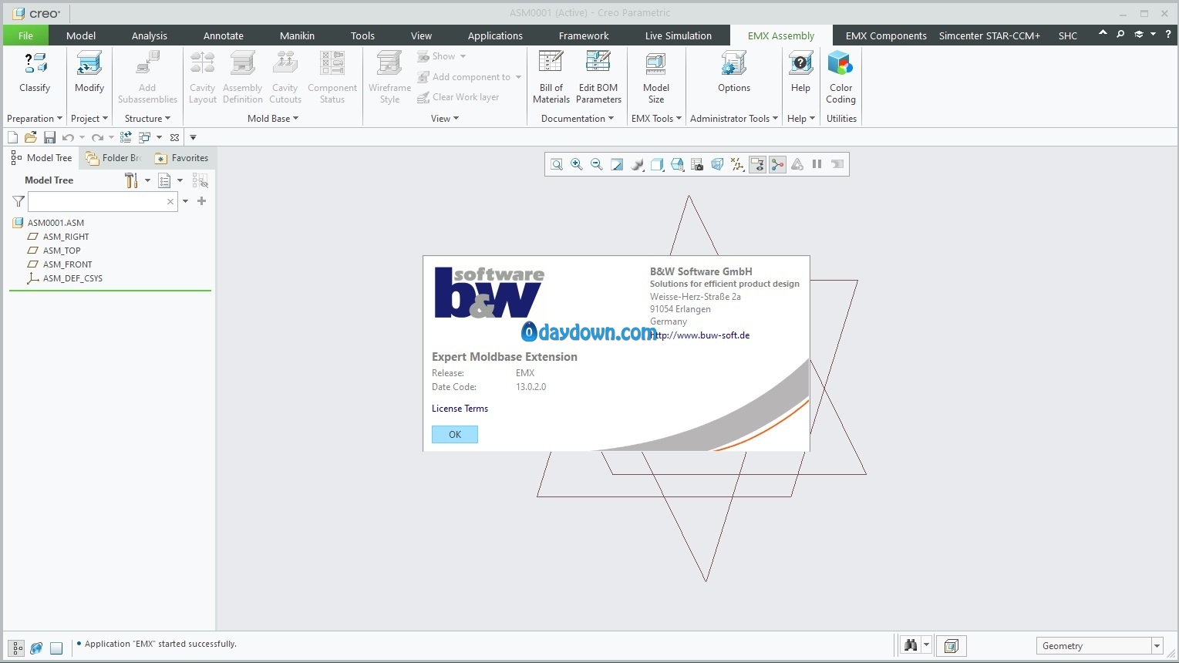
Task: Open the view manager icon
Action: 697,164
